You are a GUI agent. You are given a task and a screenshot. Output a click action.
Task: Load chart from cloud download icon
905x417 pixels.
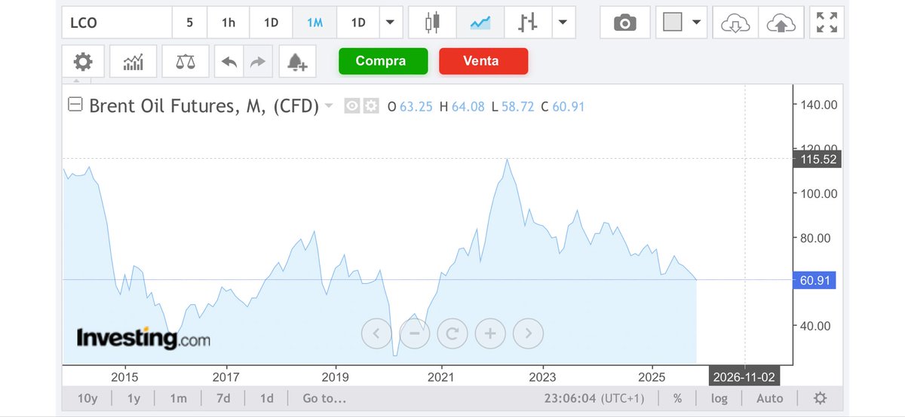click(x=735, y=23)
